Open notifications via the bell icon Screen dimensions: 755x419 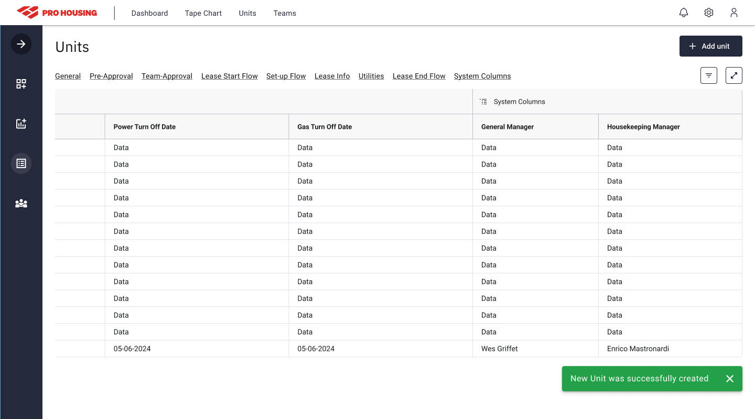[x=684, y=12]
